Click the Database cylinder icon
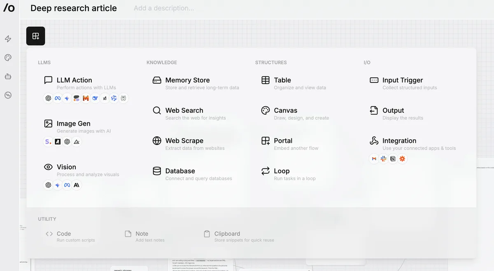 [x=157, y=171]
